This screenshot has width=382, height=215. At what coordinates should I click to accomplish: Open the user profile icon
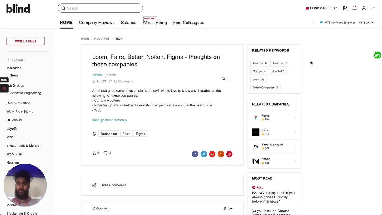364,8
